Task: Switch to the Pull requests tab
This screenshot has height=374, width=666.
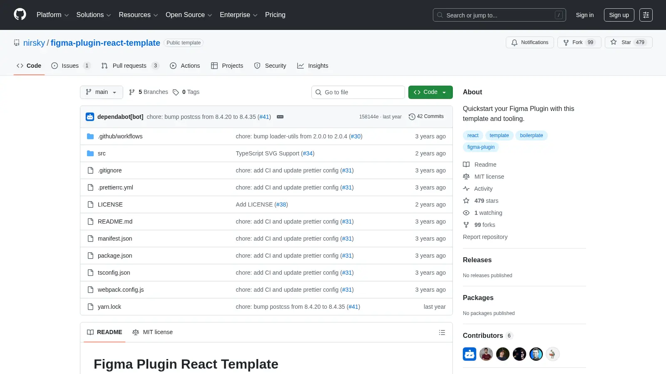Action: (130, 66)
